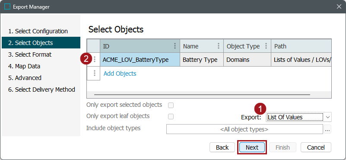
Task: Select the ACME_LOV_BatteryType ID cell
Action: point(140,59)
